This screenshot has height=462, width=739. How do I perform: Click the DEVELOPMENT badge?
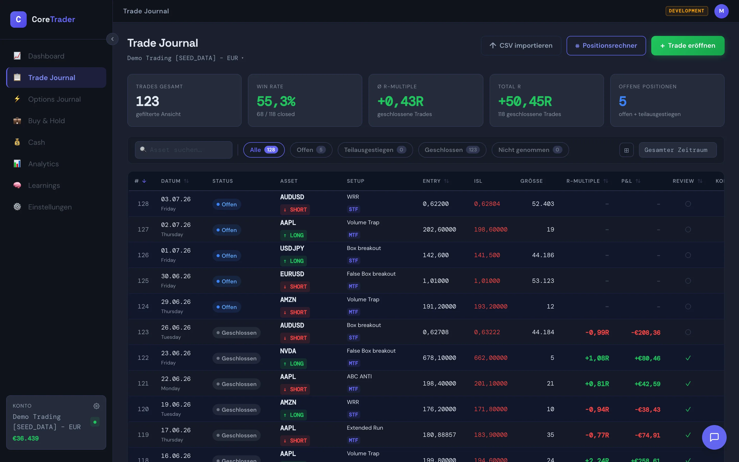(686, 11)
